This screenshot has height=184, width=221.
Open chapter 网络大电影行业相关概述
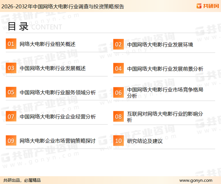[47, 44]
